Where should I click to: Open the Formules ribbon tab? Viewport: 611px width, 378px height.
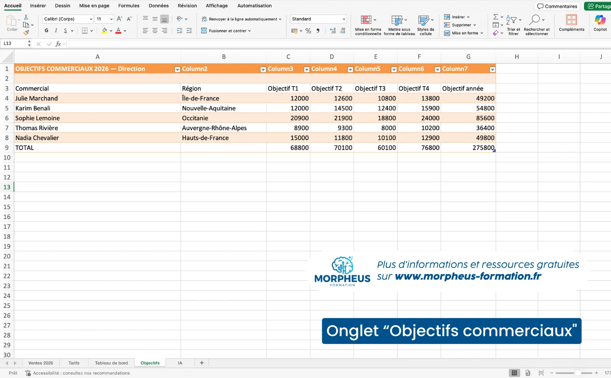[129, 6]
